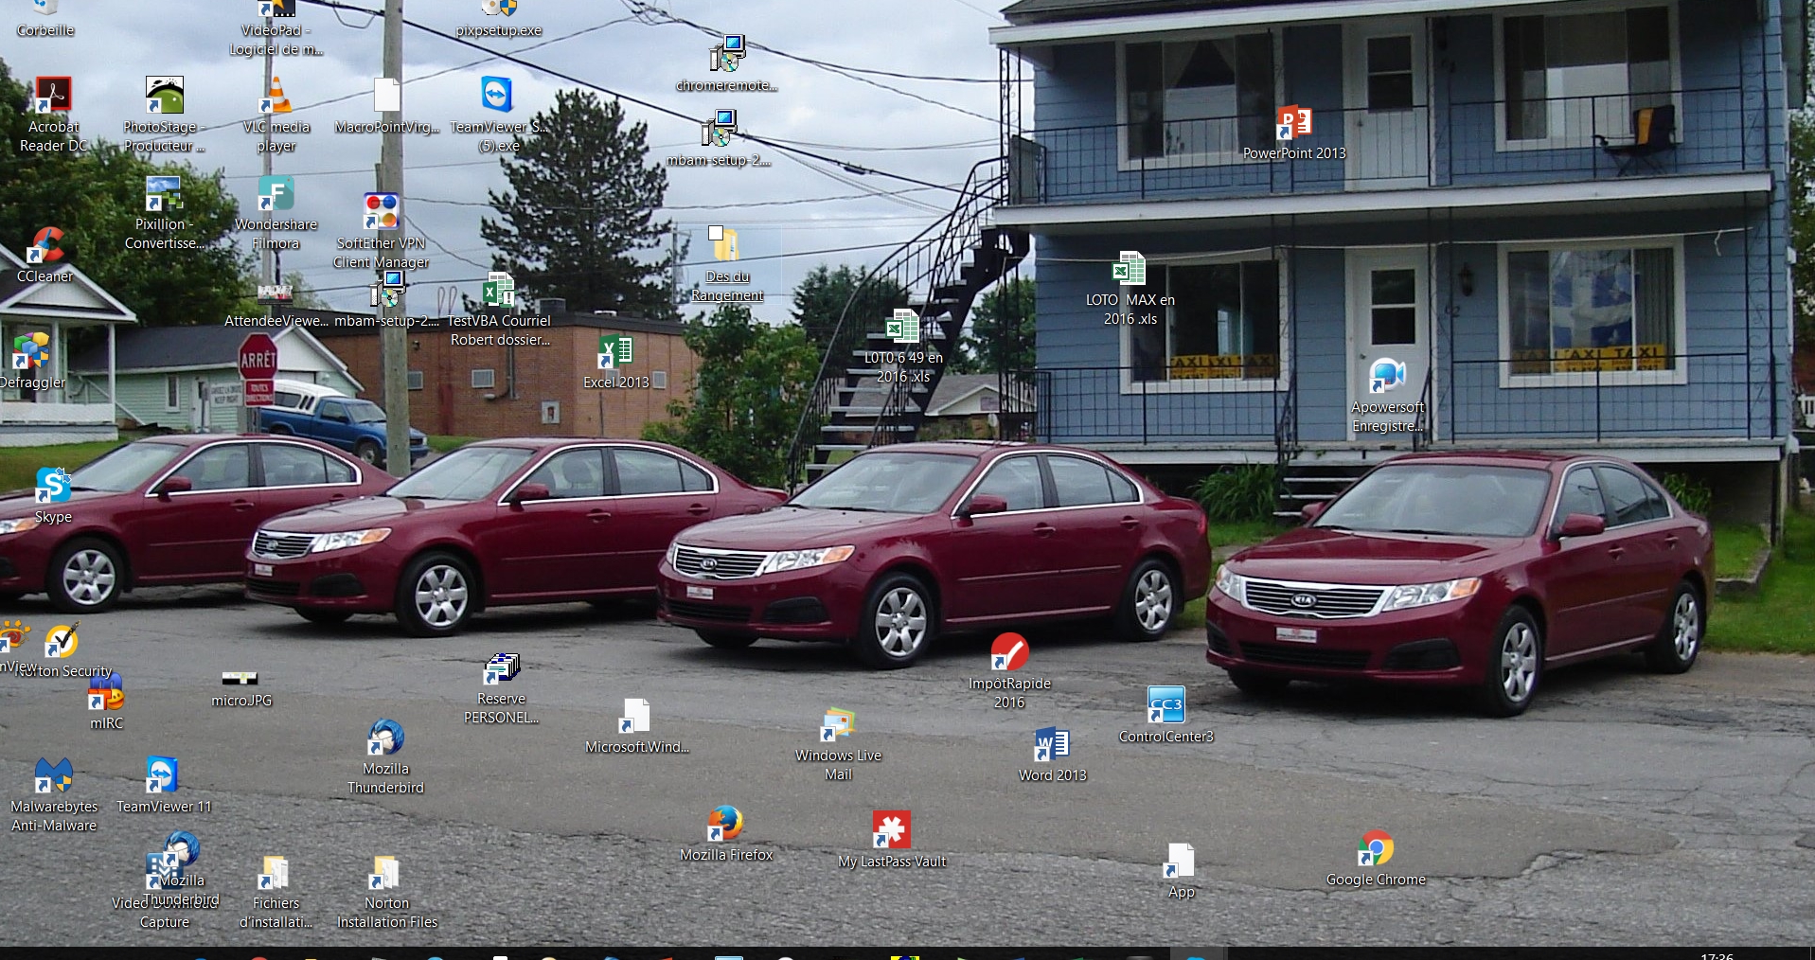Select the PowerPoint 2013 desktop icon
Image resolution: width=1815 pixels, height=960 pixels.
click(1293, 124)
